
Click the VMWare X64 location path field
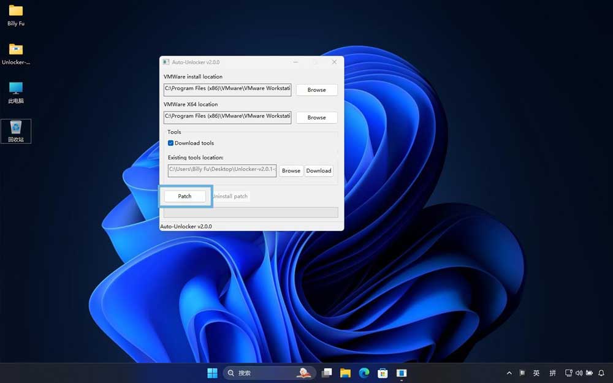click(x=227, y=116)
